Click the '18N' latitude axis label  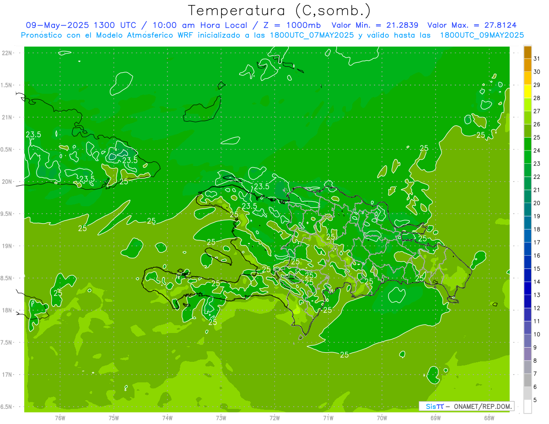6,310
